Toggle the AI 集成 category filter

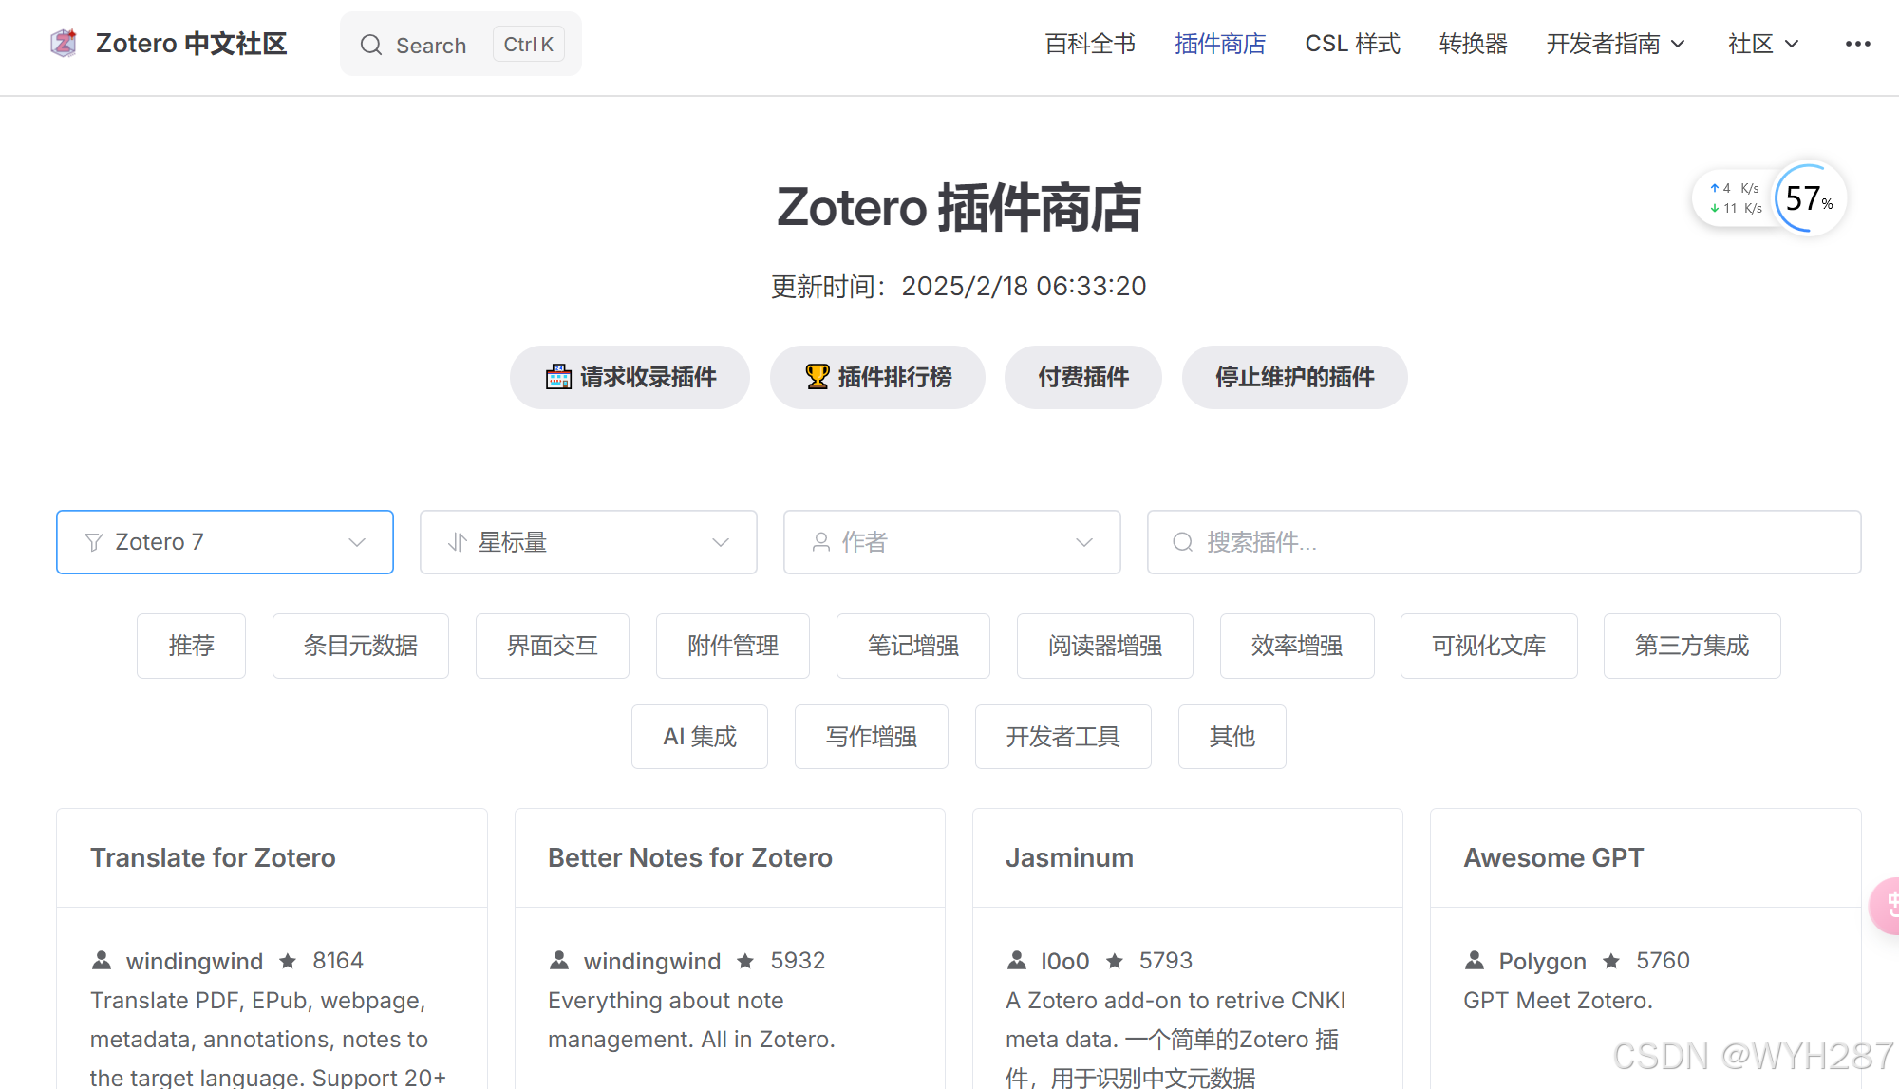point(700,737)
